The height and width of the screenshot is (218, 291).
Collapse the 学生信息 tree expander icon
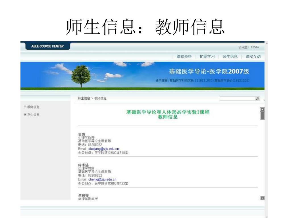coord(25,115)
